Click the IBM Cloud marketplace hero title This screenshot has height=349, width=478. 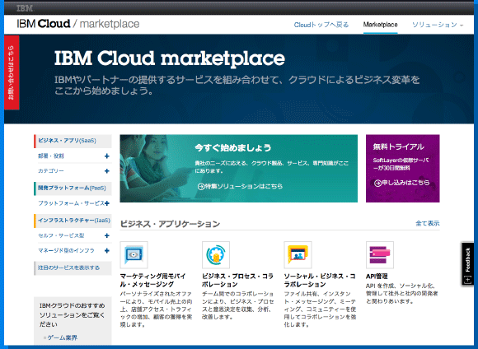click(170, 58)
